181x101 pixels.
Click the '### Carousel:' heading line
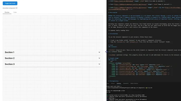[113, 47]
